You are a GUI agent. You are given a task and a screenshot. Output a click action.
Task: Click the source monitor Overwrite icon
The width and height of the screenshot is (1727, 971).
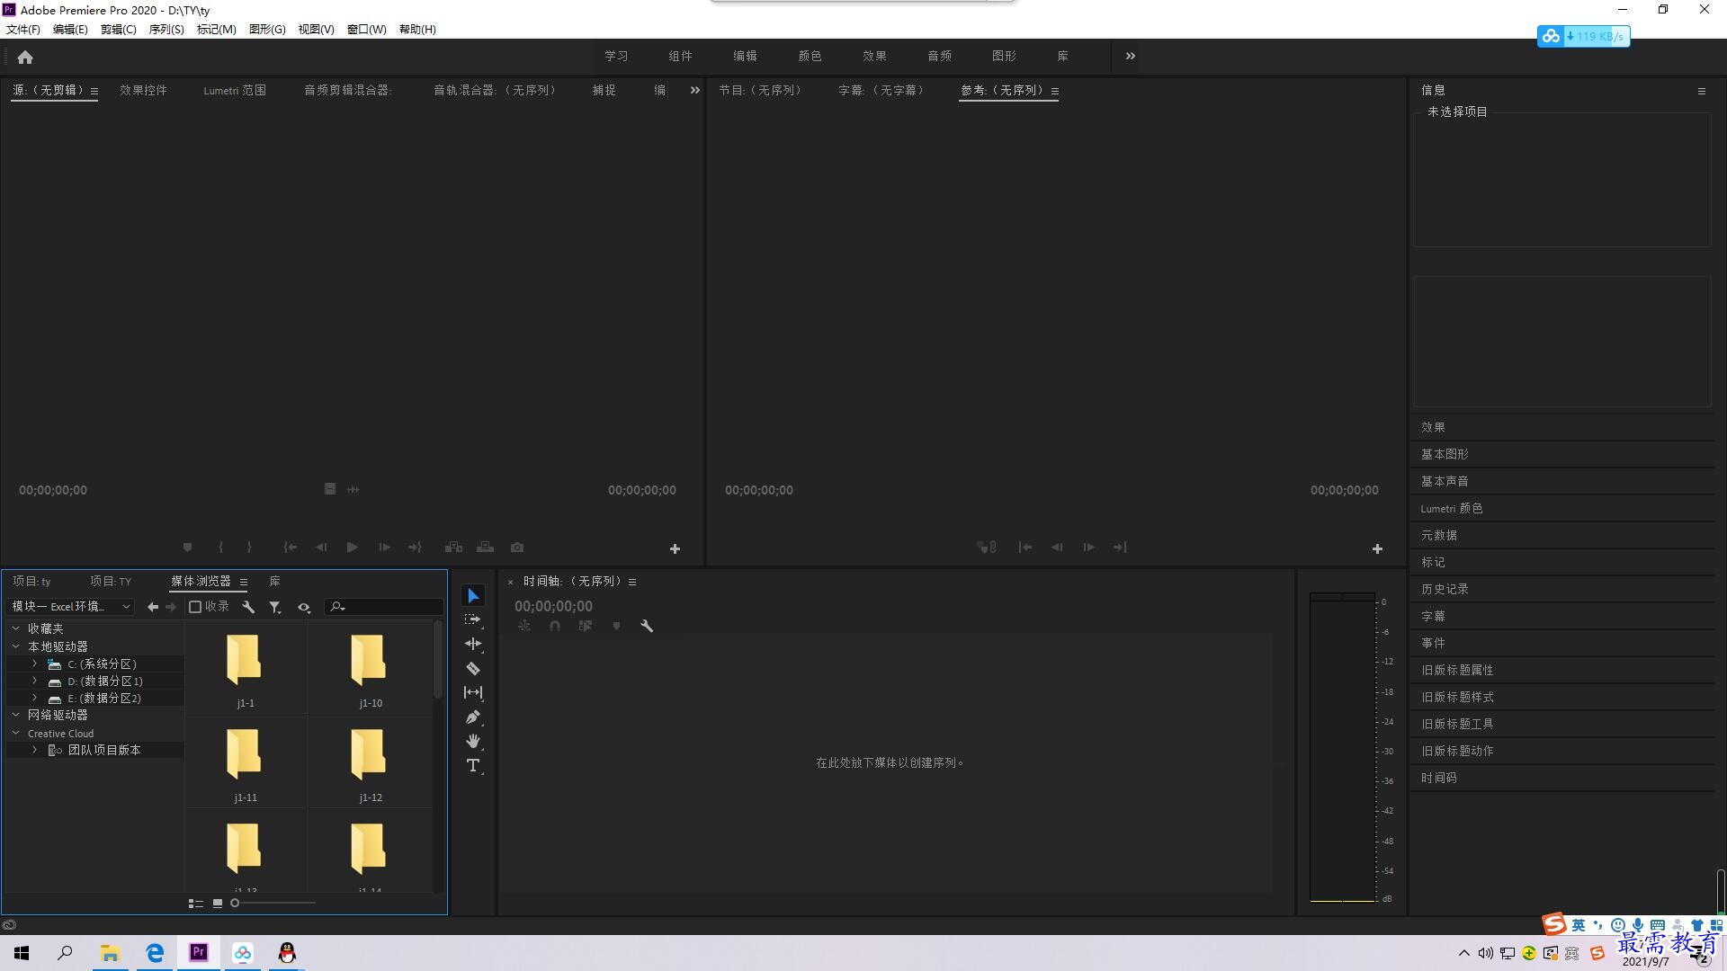[x=485, y=547]
